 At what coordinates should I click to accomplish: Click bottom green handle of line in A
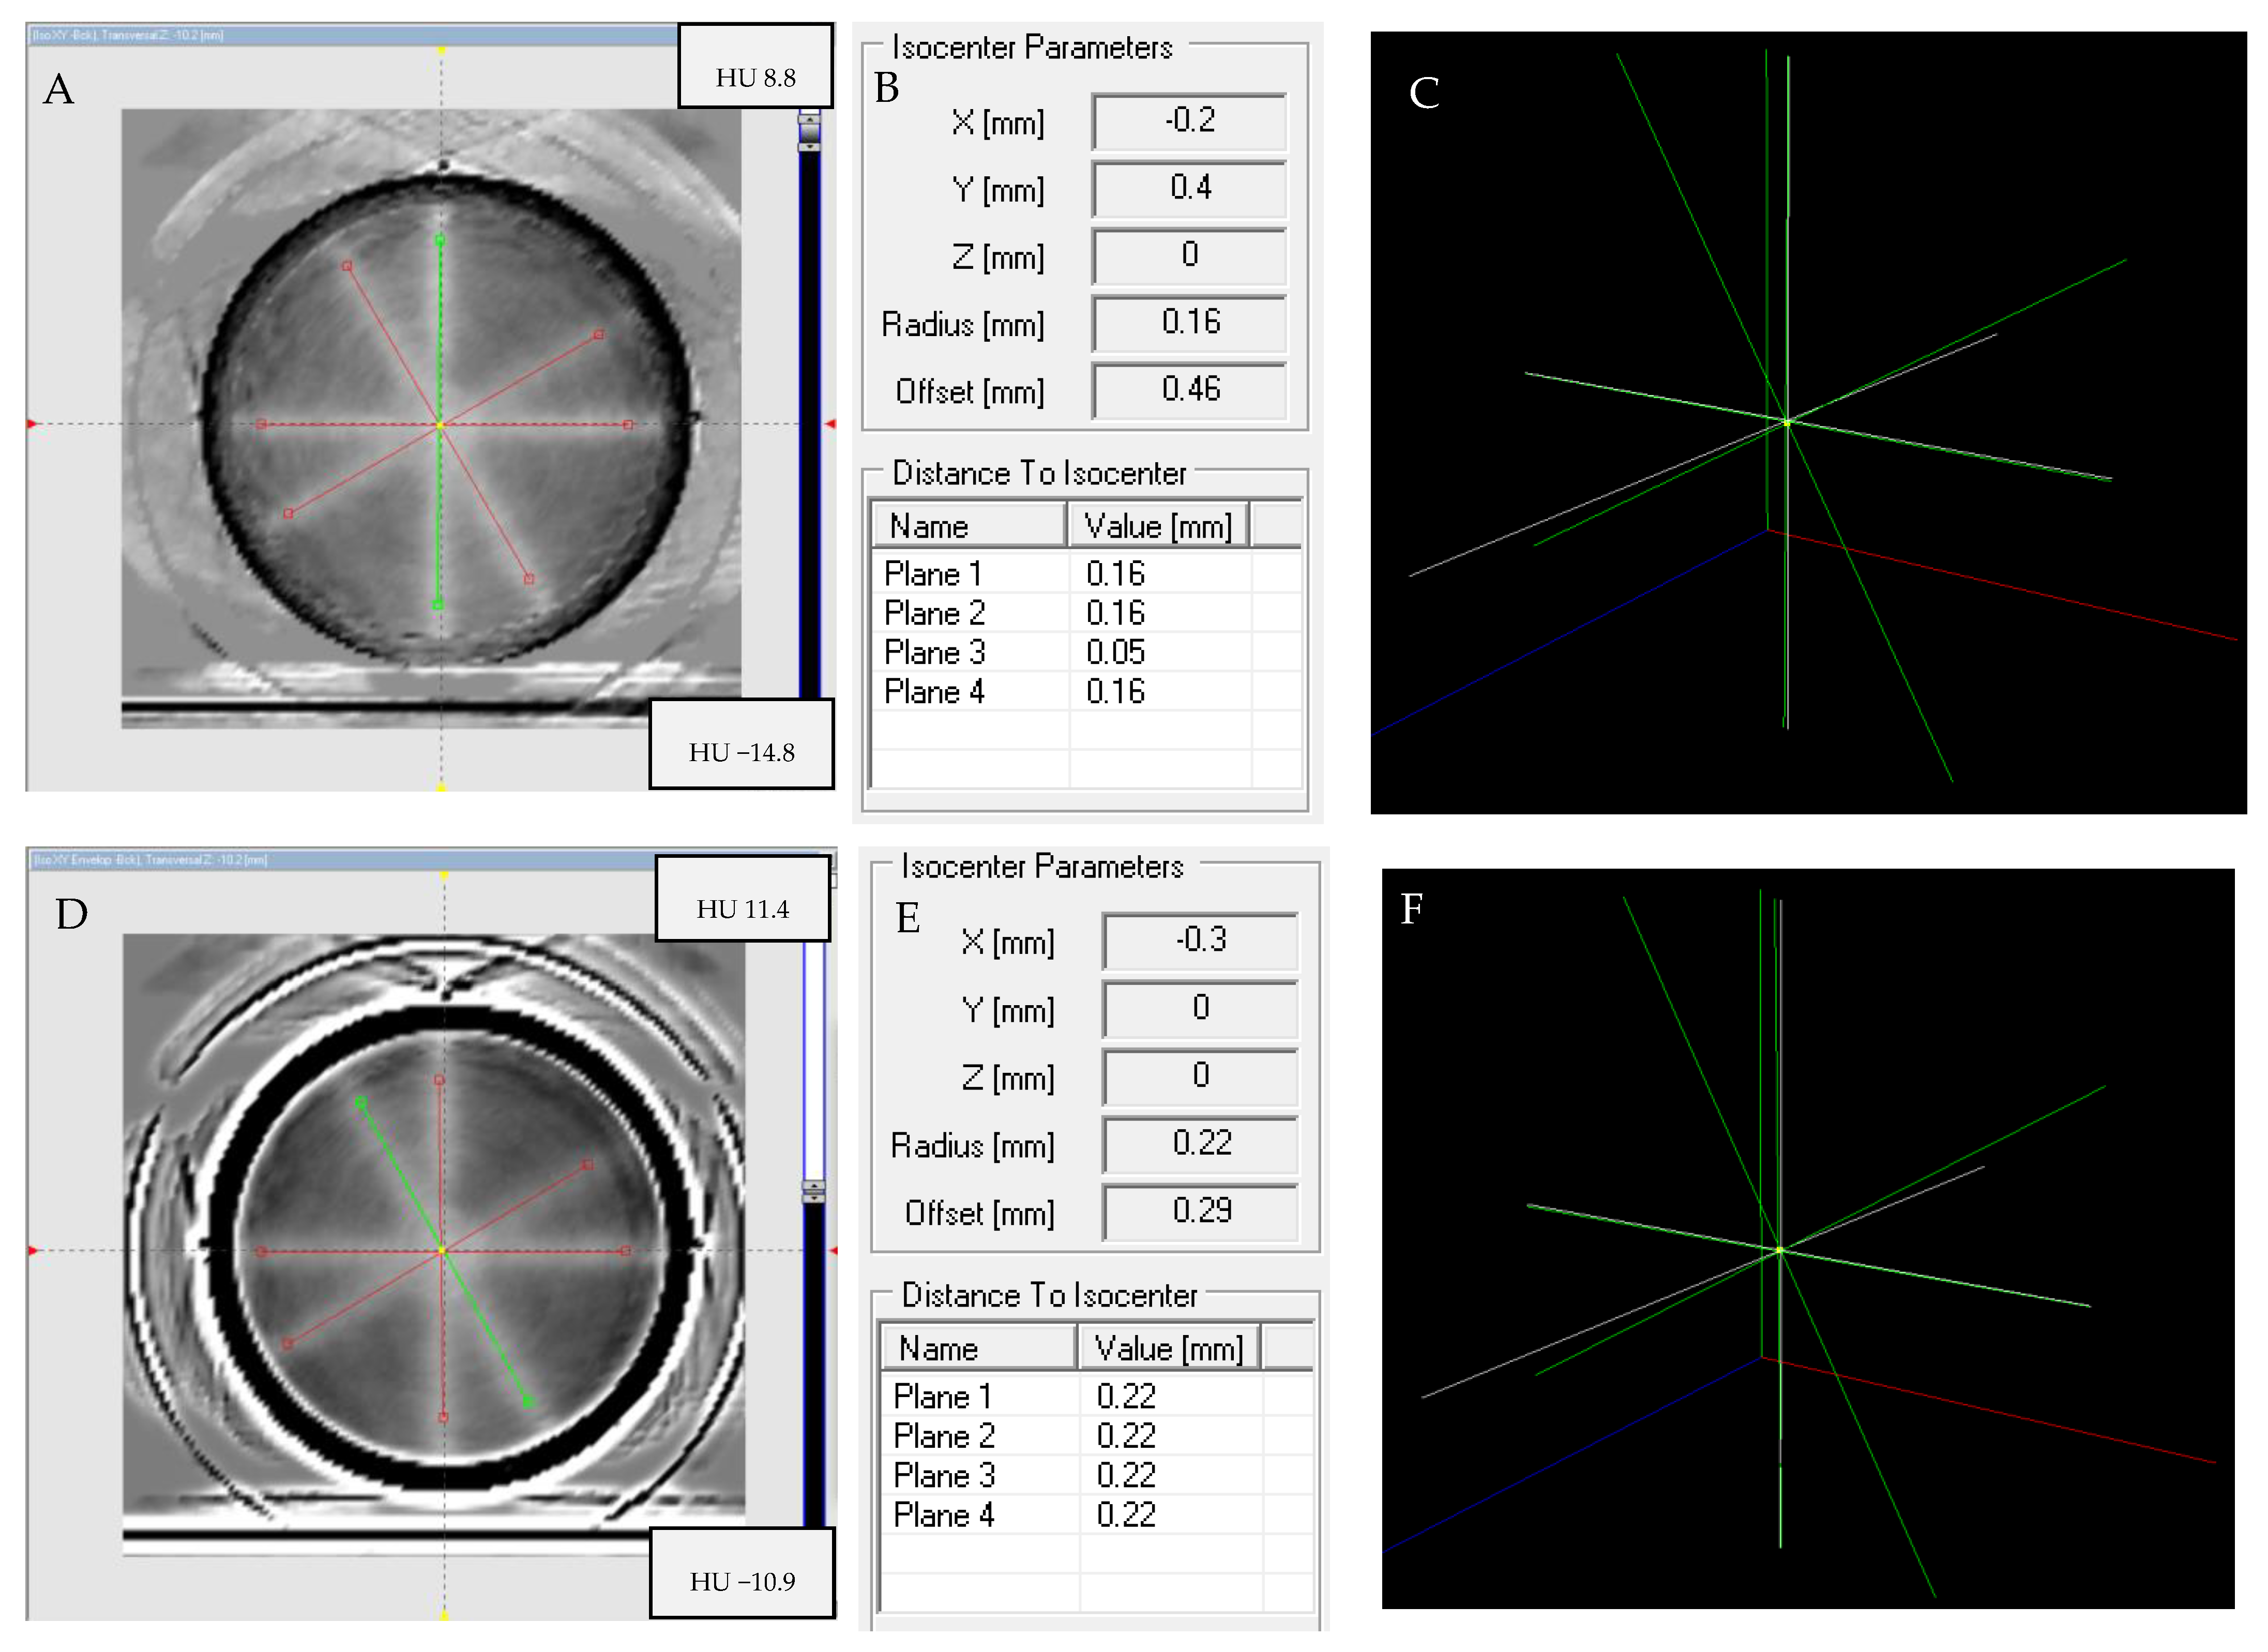tap(437, 604)
